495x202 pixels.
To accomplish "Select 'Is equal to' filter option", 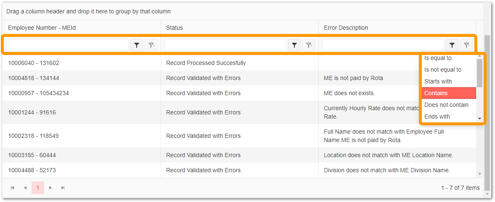I will click(x=438, y=58).
